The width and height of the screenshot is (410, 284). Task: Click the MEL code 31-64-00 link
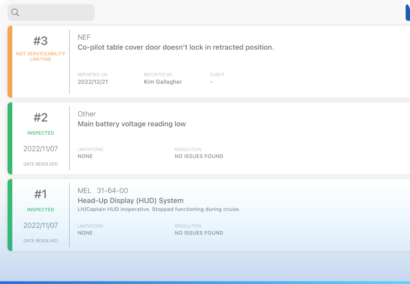coord(113,190)
